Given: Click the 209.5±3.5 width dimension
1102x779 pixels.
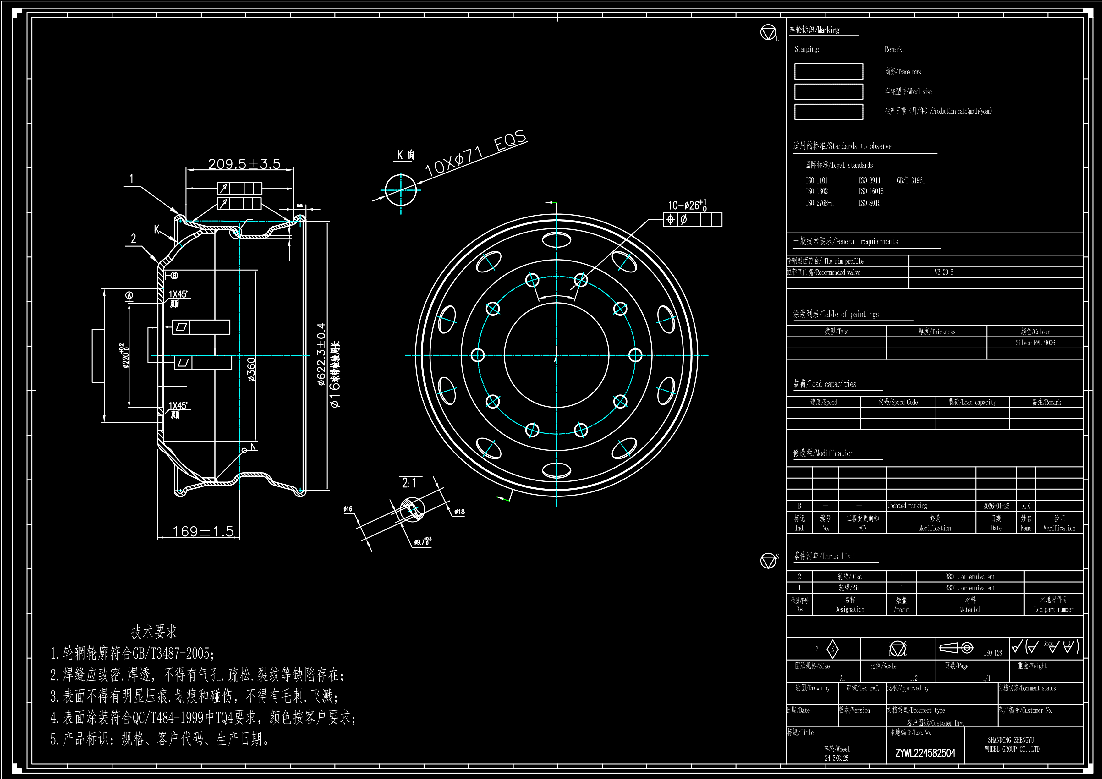Looking at the screenshot, I should click(x=244, y=164).
